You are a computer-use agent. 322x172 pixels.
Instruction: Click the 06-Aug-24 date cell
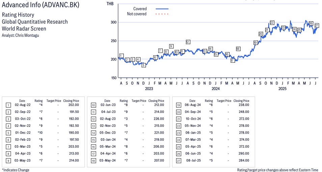pyautogui.click(x=193, y=105)
